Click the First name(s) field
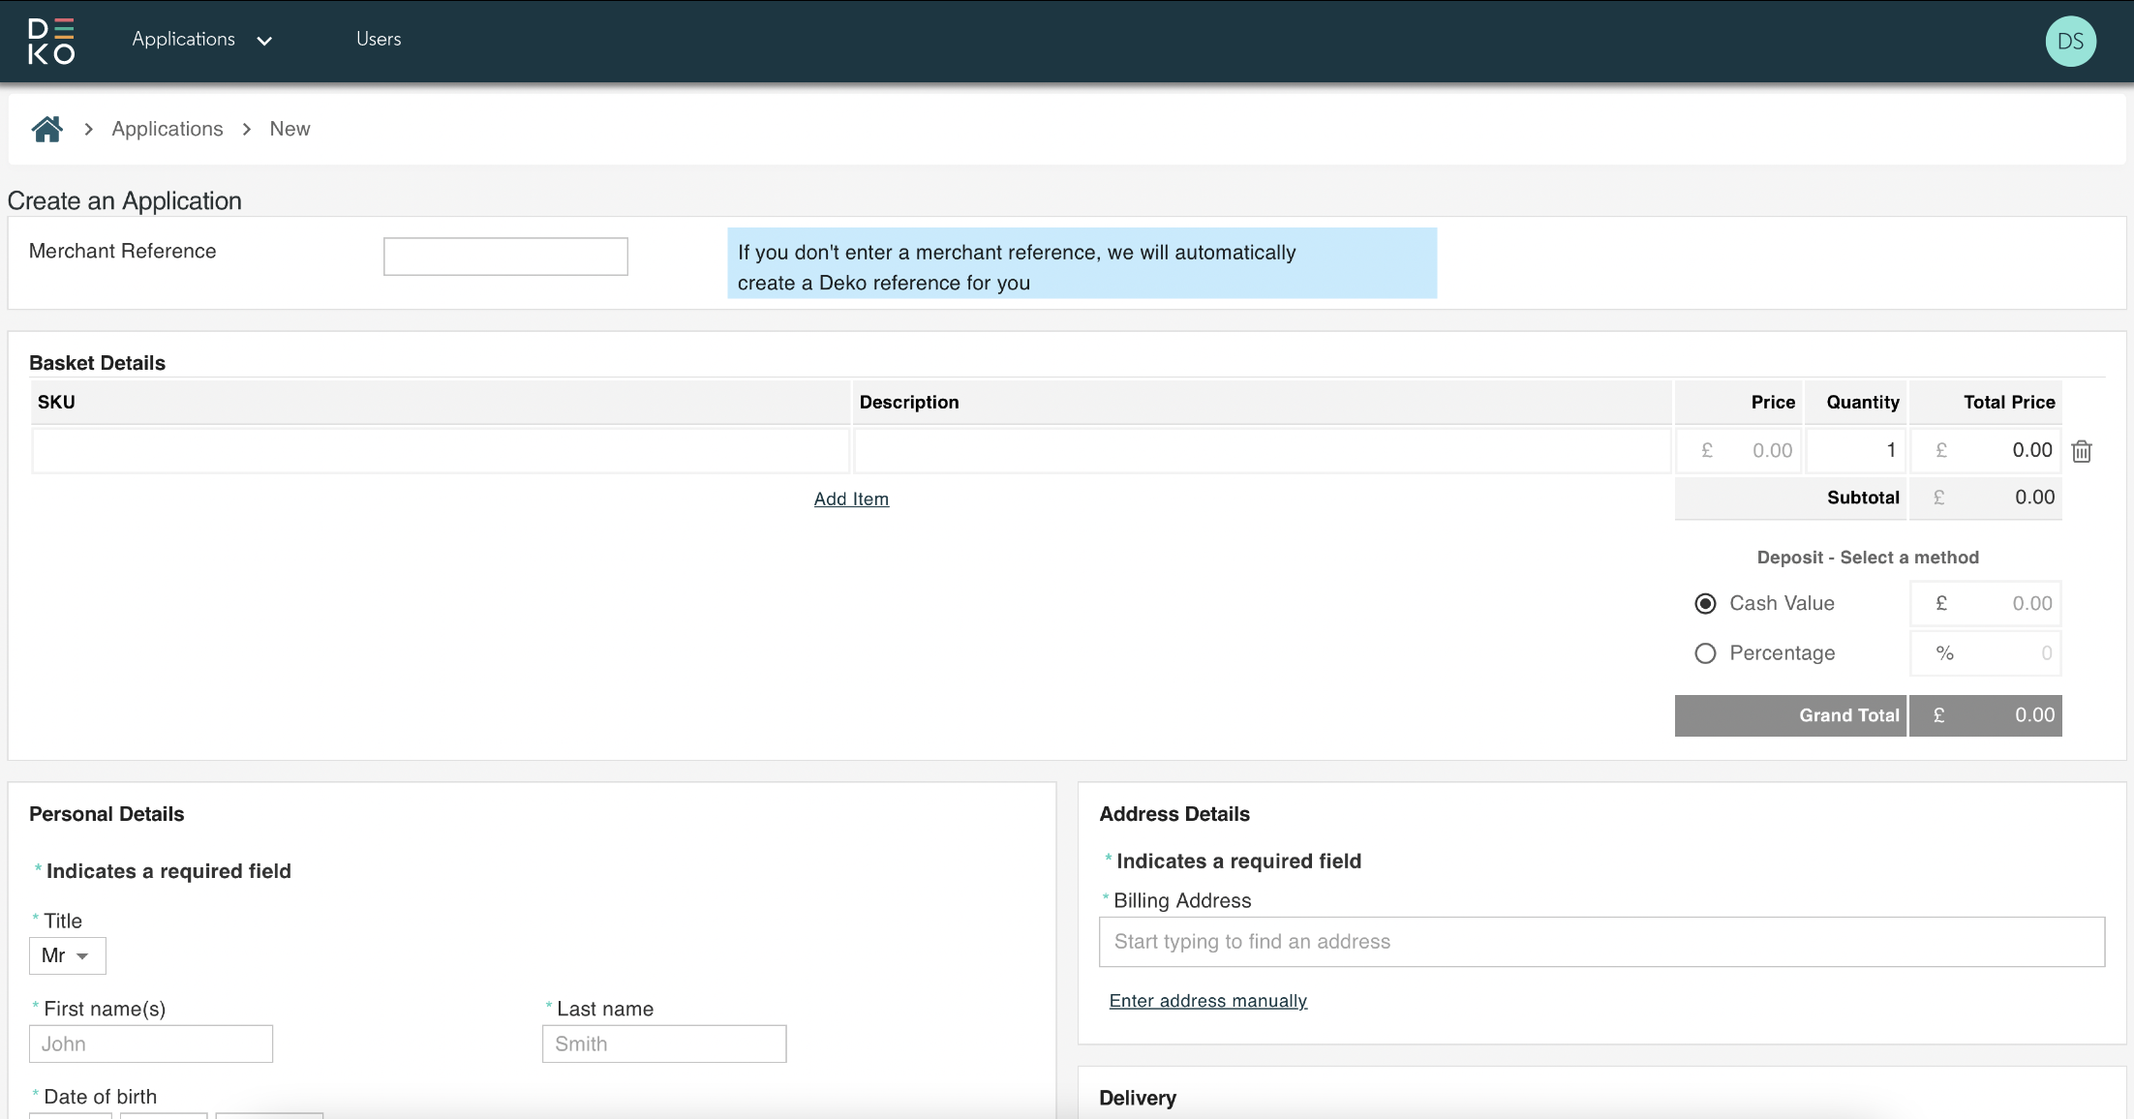Screen dimensions: 2134x1119 (151, 1044)
